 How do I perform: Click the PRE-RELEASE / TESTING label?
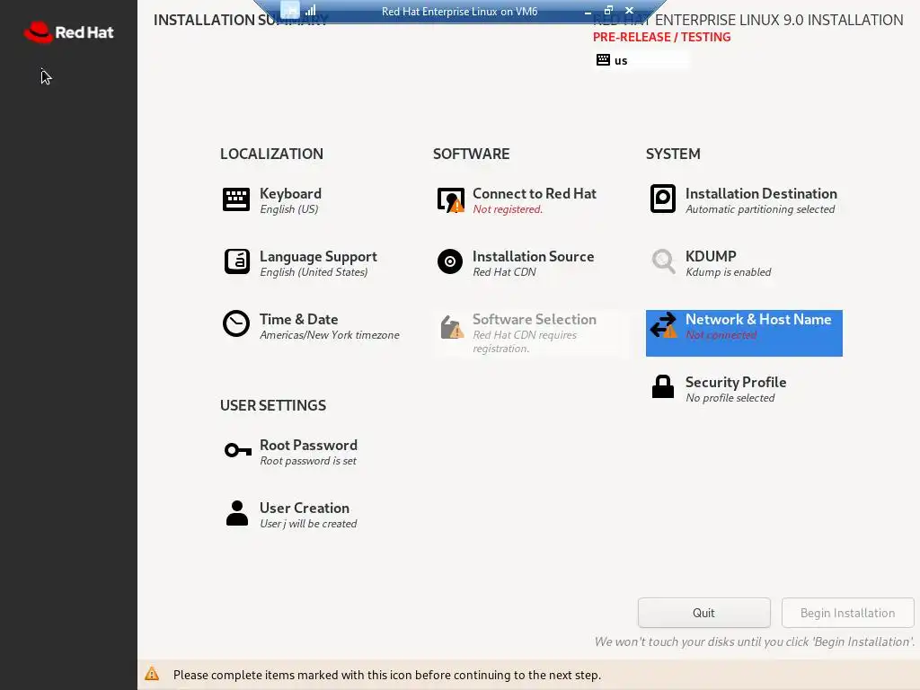[x=661, y=37]
